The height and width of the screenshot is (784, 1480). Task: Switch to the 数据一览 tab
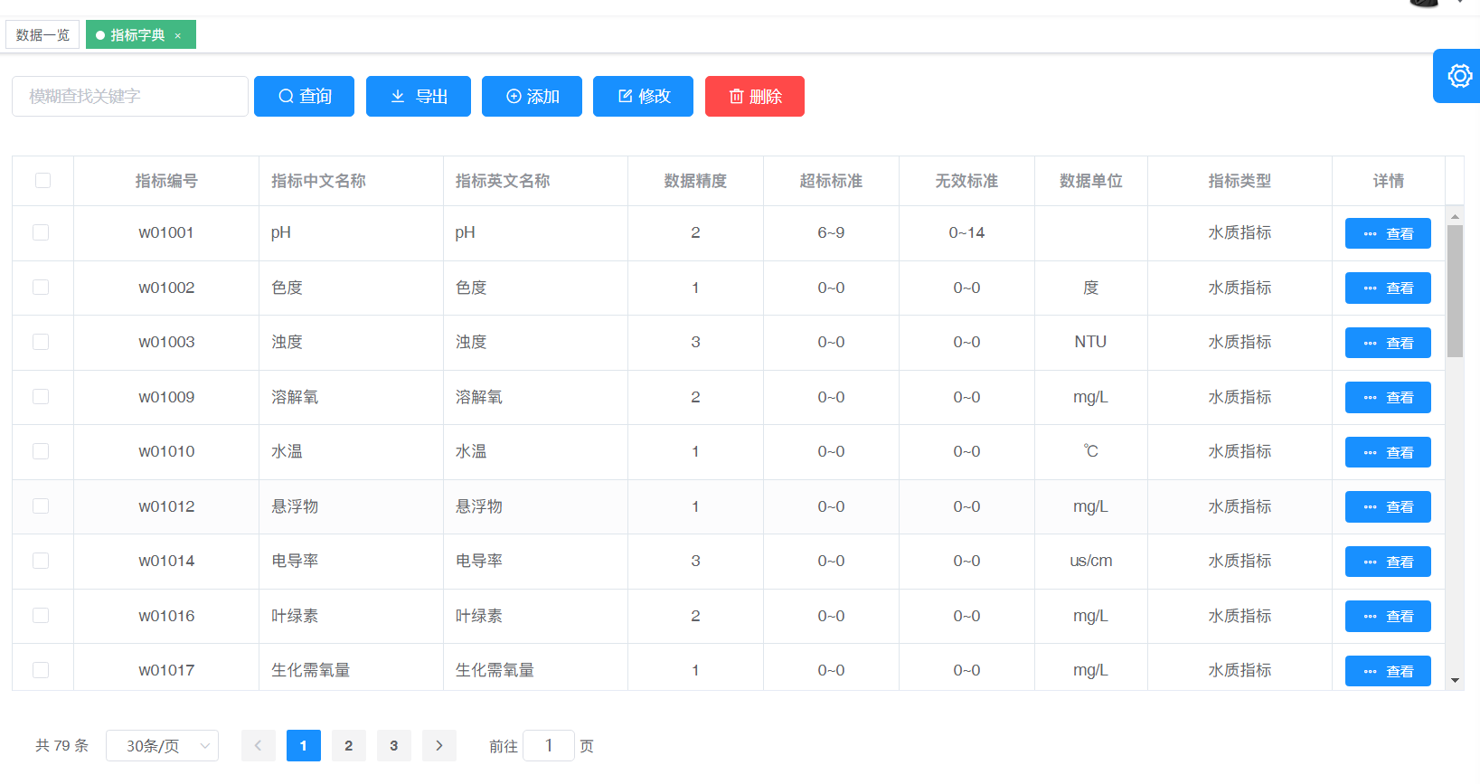point(42,35)
